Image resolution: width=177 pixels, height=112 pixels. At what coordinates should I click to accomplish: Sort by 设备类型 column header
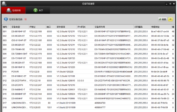coord(20,27)
